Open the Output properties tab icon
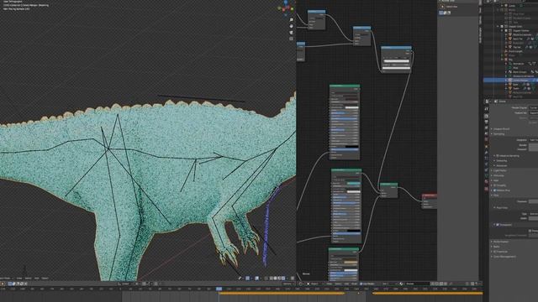 487,122
